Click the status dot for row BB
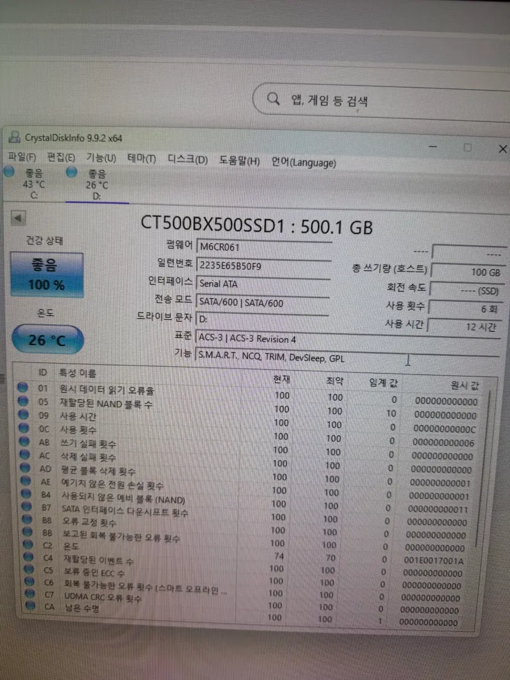 click(28, 533)
